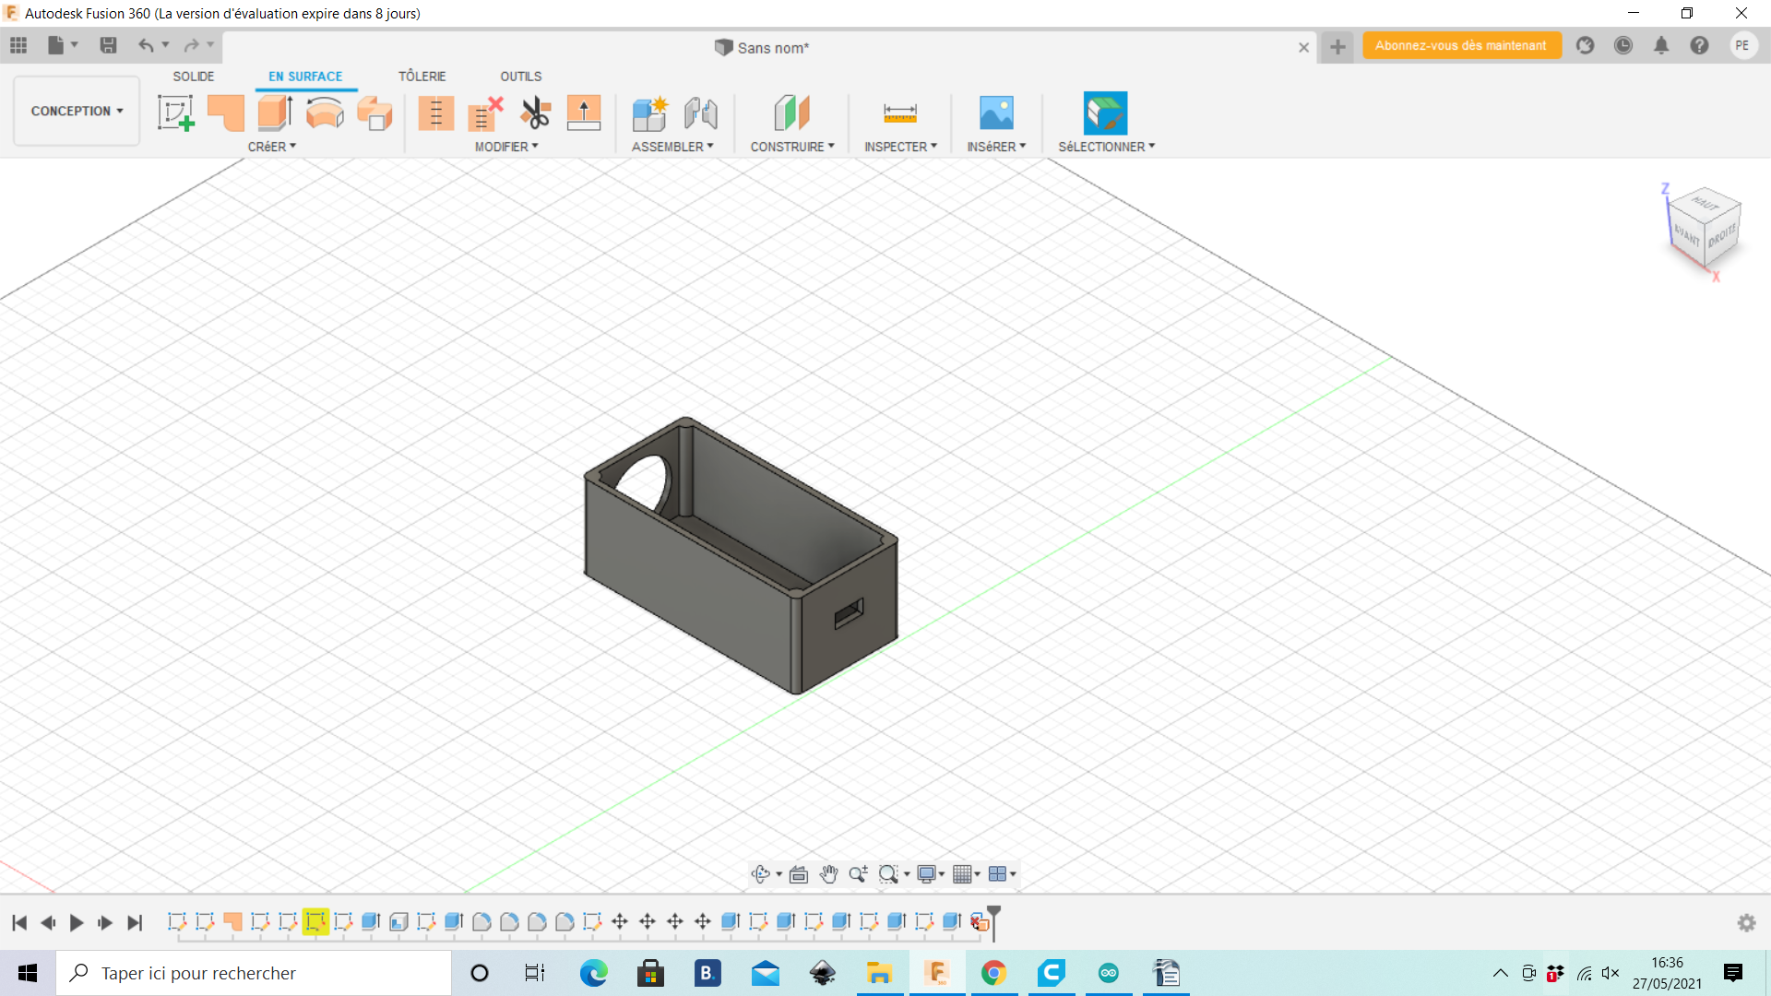Click the File document icon
Viewport: 1771px width, 996px height.
[x=56, y=45]
